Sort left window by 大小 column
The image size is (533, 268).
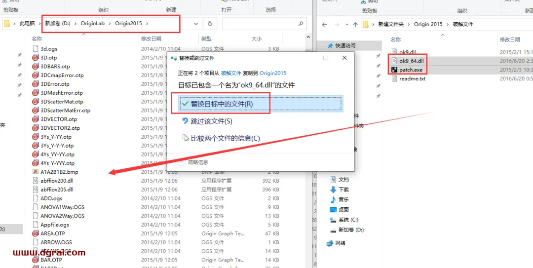pyautogui.click(x=256, y=39)
